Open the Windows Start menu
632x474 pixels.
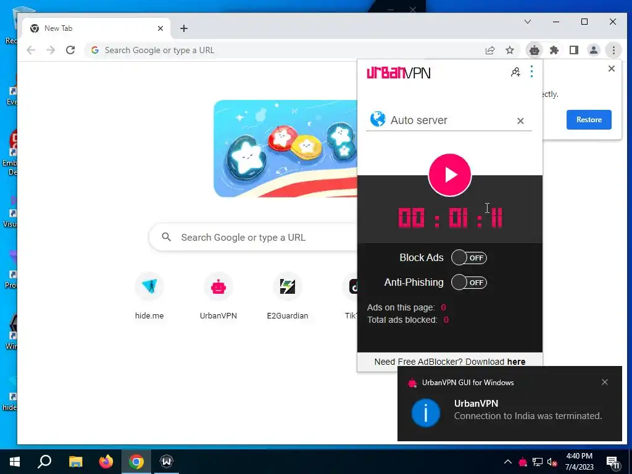click(15, 462)
